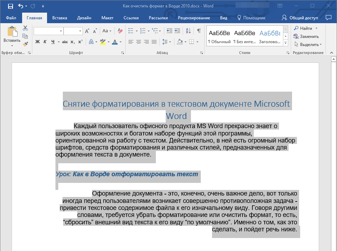Increase indent of the selected paragraph

click(x=178, y=31)
